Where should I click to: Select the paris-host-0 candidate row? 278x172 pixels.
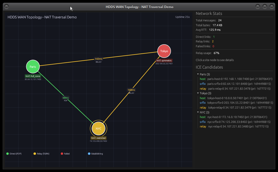[236, 79]
